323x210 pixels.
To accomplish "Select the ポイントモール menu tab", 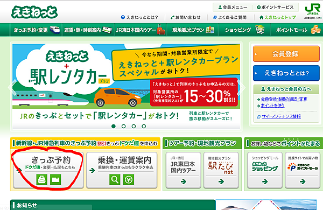I will click(297, 30).
